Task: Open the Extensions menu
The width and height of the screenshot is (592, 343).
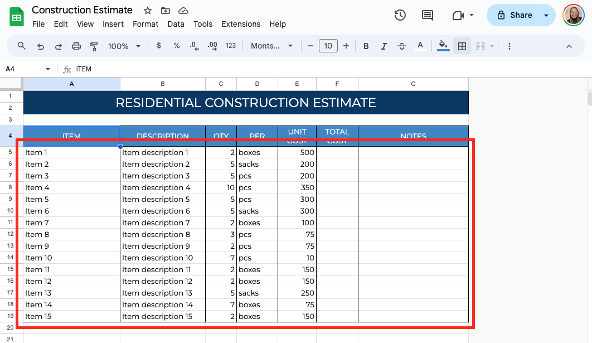Action: (241, 24)
